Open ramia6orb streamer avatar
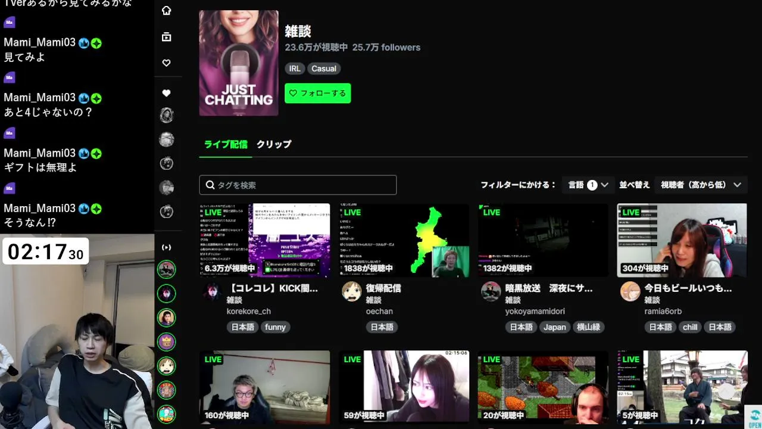This screenshot has height=429, width=762. point(630,292)
